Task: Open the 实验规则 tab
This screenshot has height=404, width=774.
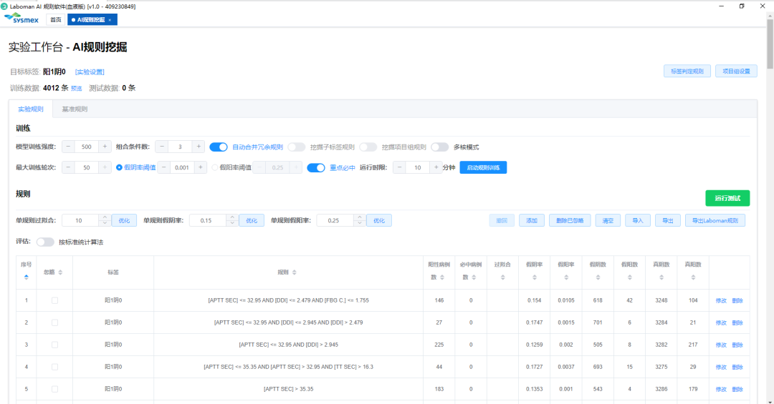Action: click(31, 109)
